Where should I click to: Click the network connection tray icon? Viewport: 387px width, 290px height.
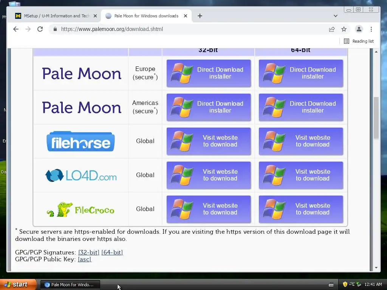pos(352,284)
